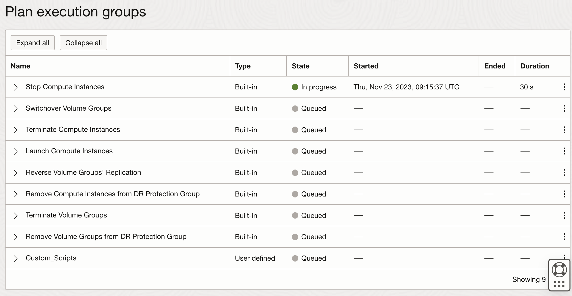Open actions menu for Remove Volume Groups row
The image size is (572, 296).
(564, 237)
